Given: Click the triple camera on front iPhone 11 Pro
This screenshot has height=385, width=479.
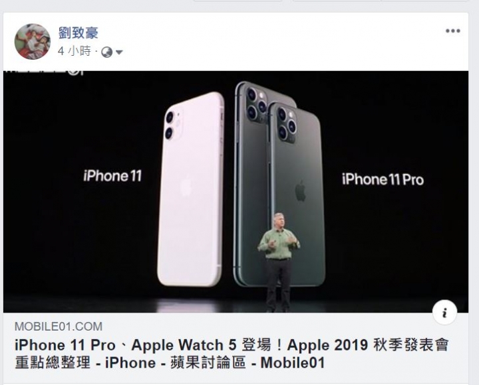Looking at the screenshot, I should (287, 123).
